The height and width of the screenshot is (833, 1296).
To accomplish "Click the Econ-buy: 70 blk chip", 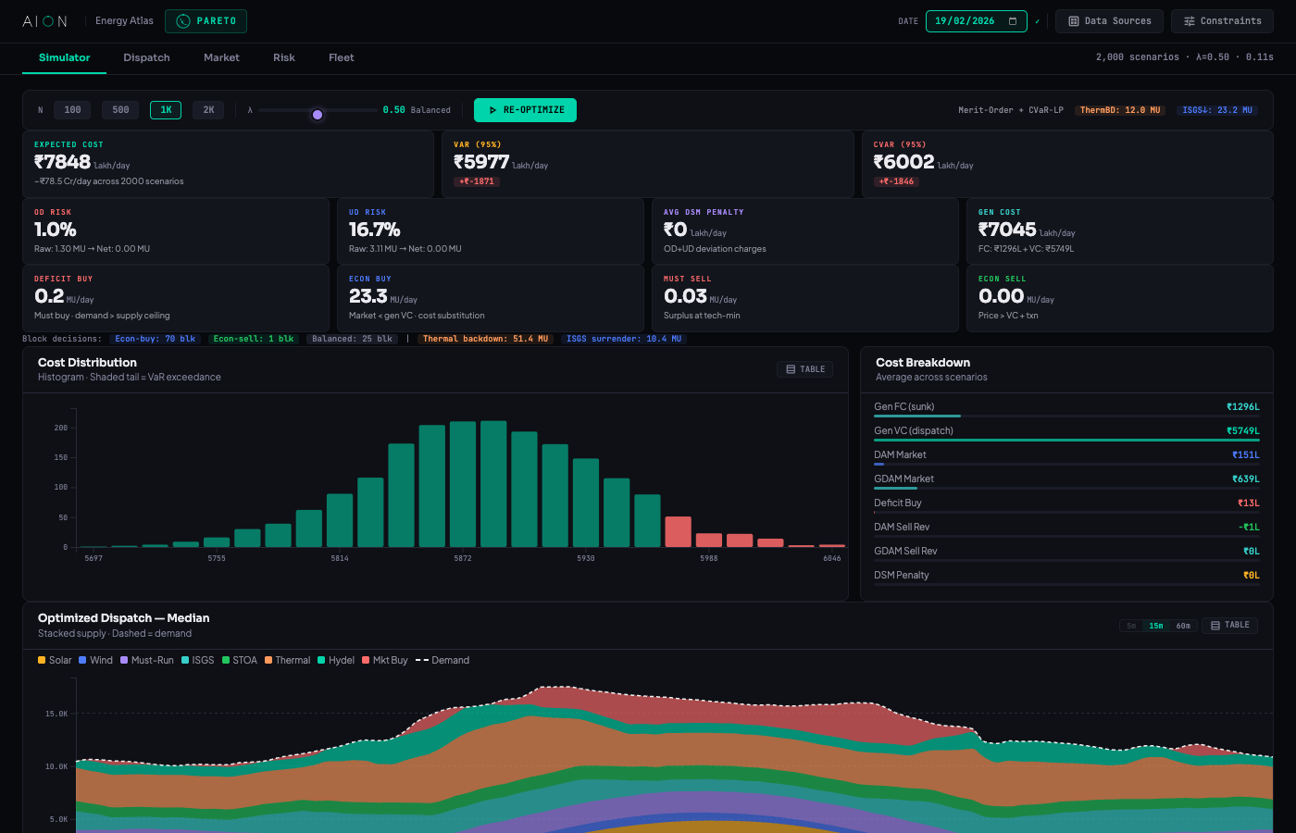I will point(155,339).
